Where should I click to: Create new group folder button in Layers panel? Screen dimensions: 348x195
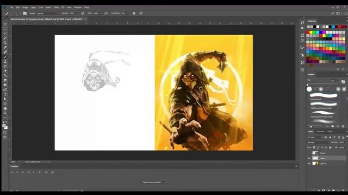pyautogui.click(x=333, y=190)
